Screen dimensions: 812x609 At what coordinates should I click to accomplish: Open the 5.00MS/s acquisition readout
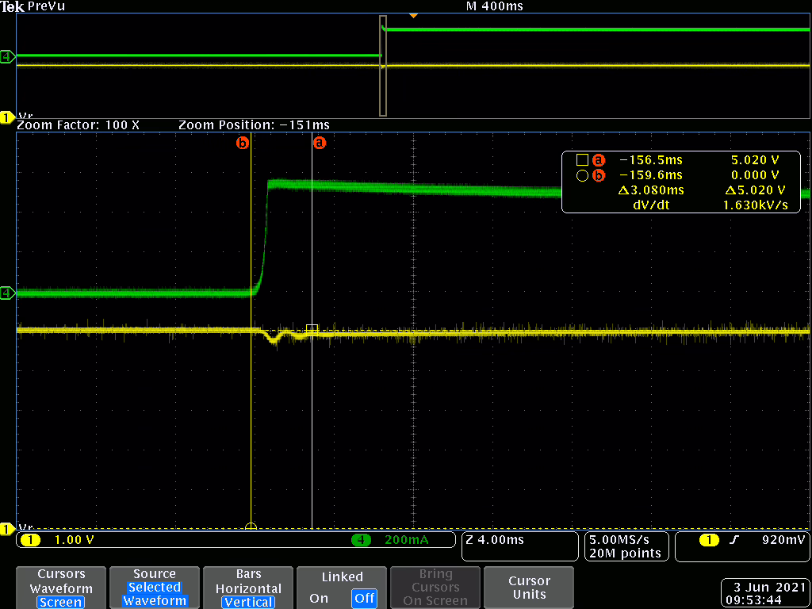click(626, 546)
